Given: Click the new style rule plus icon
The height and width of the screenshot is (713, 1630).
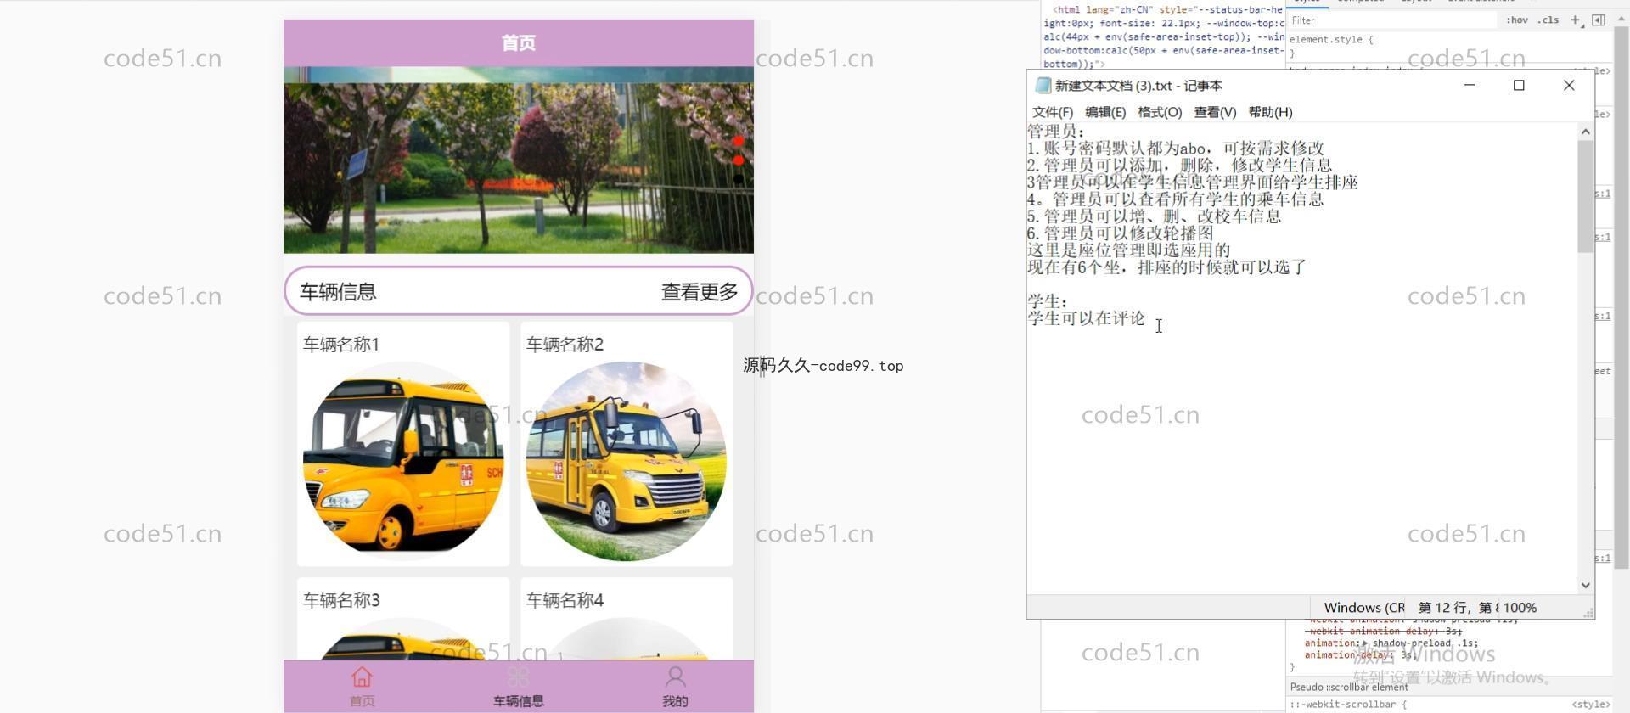Looking at the screenshot, I should (x=1575, y=20).
